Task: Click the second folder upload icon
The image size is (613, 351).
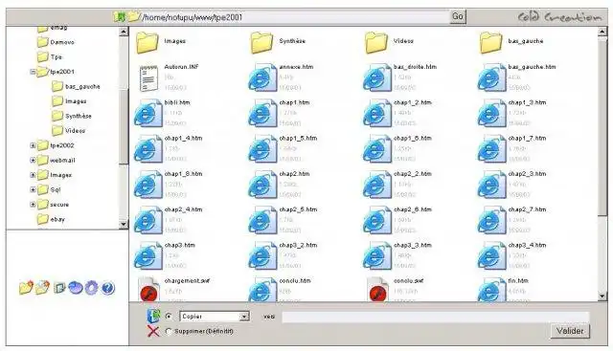Action: coord(42,288)
